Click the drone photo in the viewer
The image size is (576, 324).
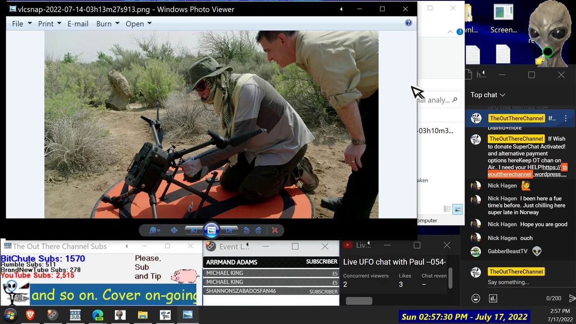(x=211, y=125)
